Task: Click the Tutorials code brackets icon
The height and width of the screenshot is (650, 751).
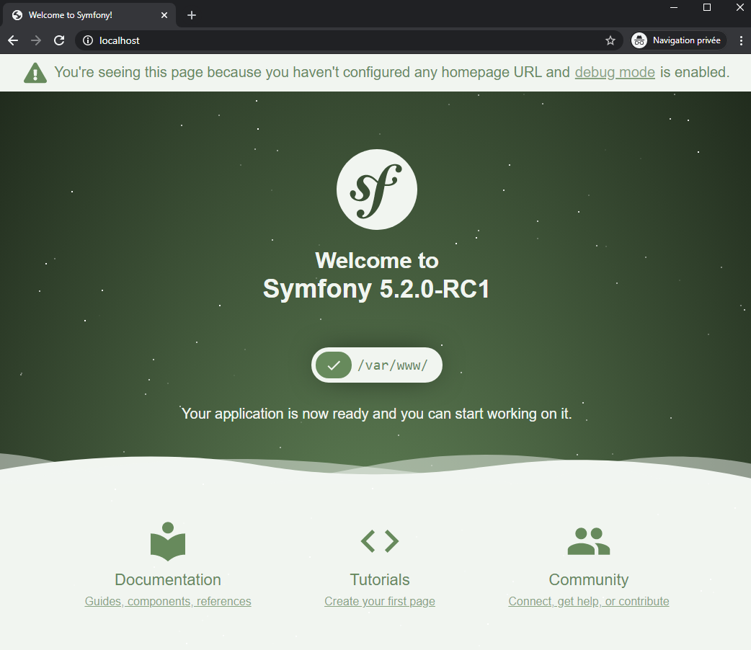Action: pyautogui.click(x=380, y=541)
